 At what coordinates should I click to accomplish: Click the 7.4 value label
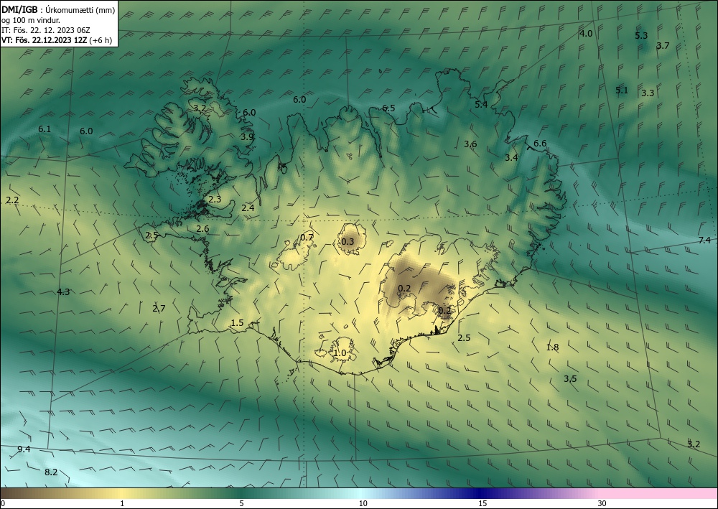click(704, 241)
